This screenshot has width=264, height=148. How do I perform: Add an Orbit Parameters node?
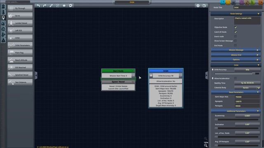click(x=20, y=45)
